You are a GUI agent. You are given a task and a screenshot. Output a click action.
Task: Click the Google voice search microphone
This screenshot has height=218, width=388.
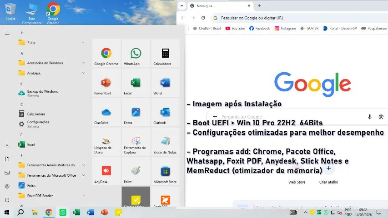(369, 117)
